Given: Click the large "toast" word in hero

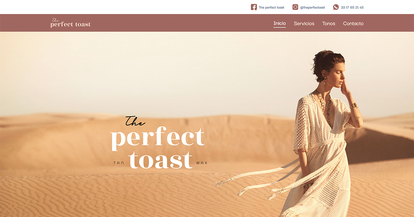Looking at the screenshot, I should (161, 160).
